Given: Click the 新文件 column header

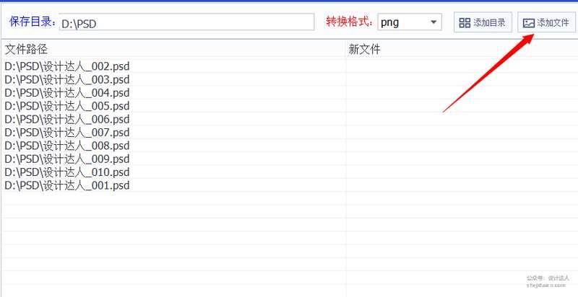Looking at the screenshot, I should (364, 49).
